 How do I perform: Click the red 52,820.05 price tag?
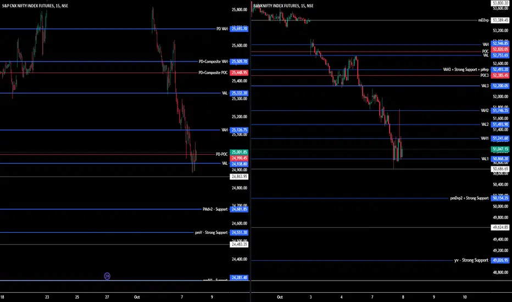[500, 49]
